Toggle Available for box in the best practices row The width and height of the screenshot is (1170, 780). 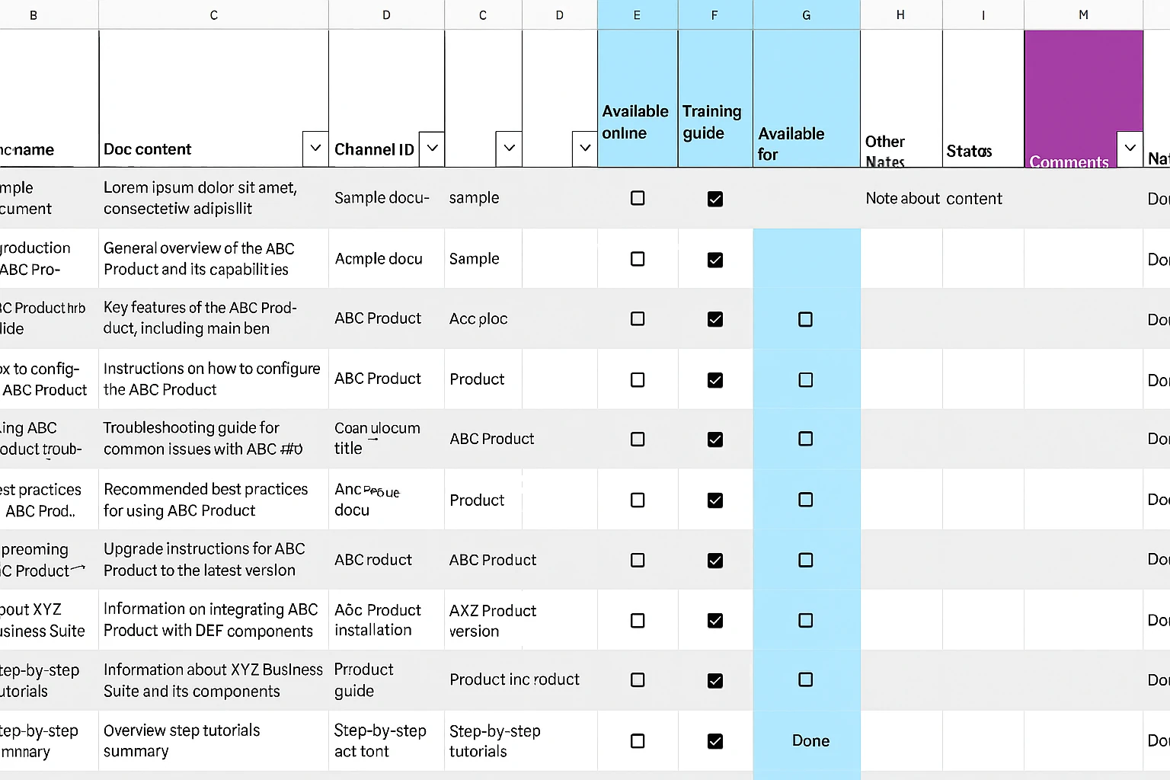coord(805,500)
